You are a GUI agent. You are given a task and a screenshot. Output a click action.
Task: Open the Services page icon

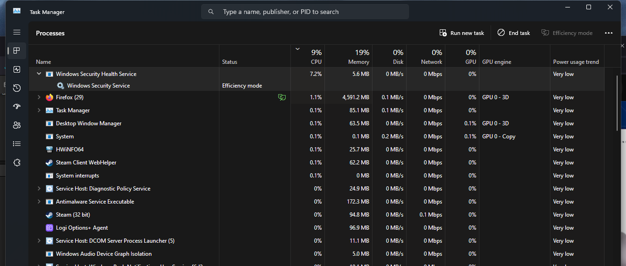pos(17,163)
